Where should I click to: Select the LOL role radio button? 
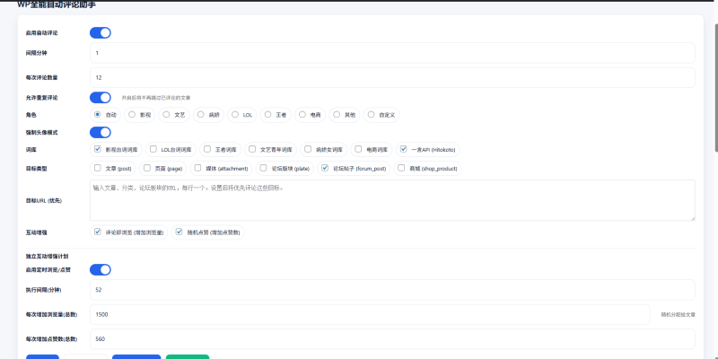[235, 115]
